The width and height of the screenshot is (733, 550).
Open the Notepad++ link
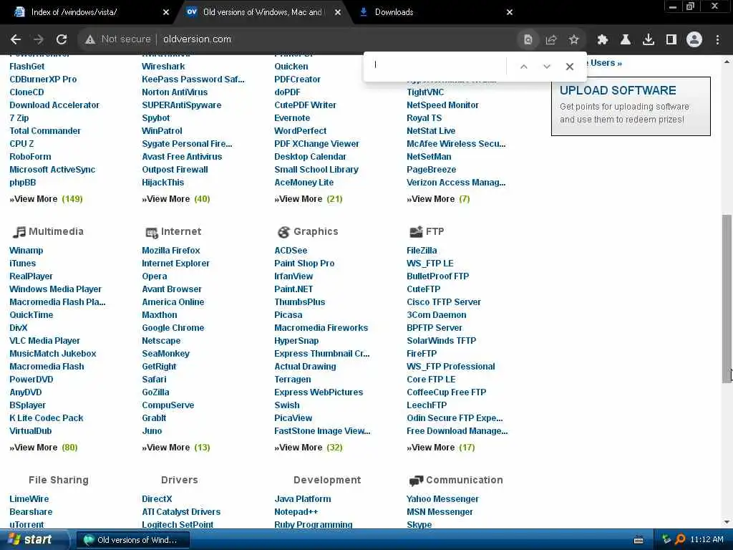coord(296,512)
